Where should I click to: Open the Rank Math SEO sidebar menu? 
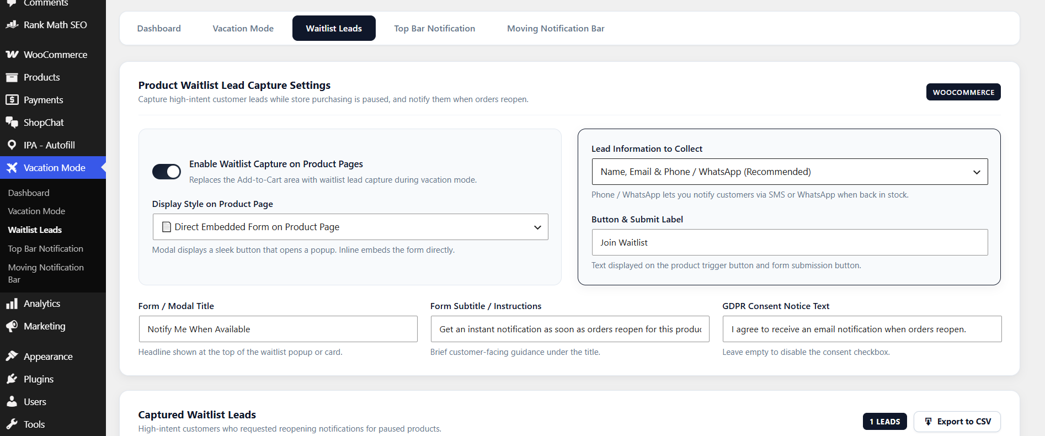53,25
